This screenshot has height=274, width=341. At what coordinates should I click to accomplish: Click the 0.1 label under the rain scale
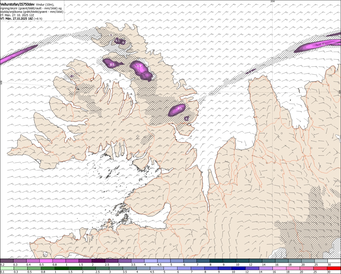2,272
